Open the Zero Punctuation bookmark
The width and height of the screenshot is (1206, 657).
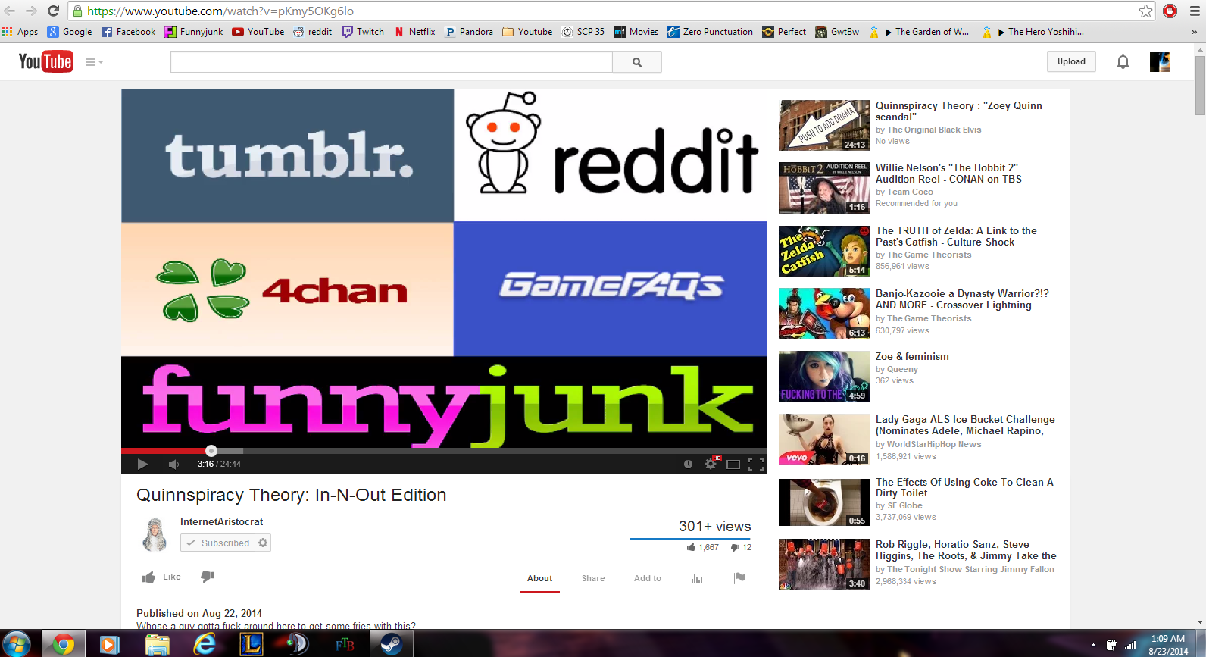[x=710, y=32]
